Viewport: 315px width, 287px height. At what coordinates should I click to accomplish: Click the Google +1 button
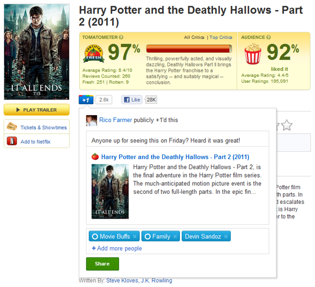click(86, 100)
